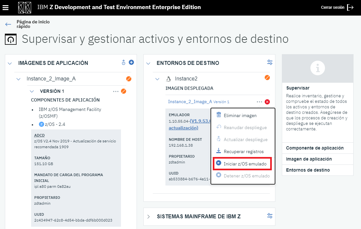This screenshot has width=361, height=229.
Task: Click the Cerrar sesión link
Action: coord(332,7)
